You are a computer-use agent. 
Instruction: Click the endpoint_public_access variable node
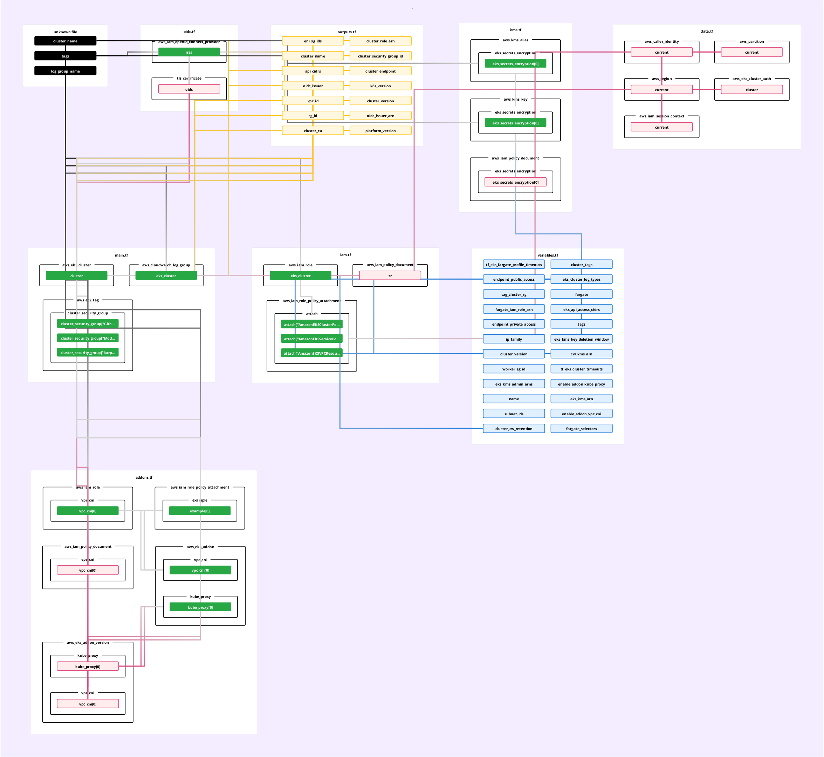point(514,279)
